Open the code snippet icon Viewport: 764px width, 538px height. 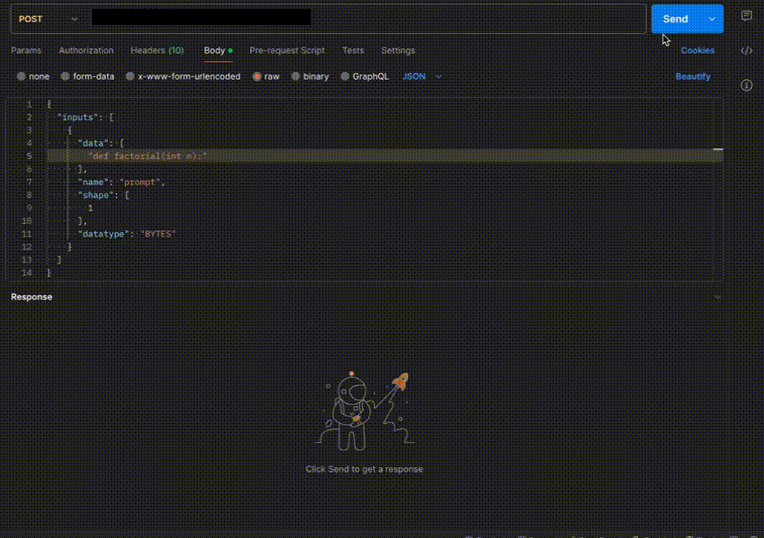(x=746, y=51)
